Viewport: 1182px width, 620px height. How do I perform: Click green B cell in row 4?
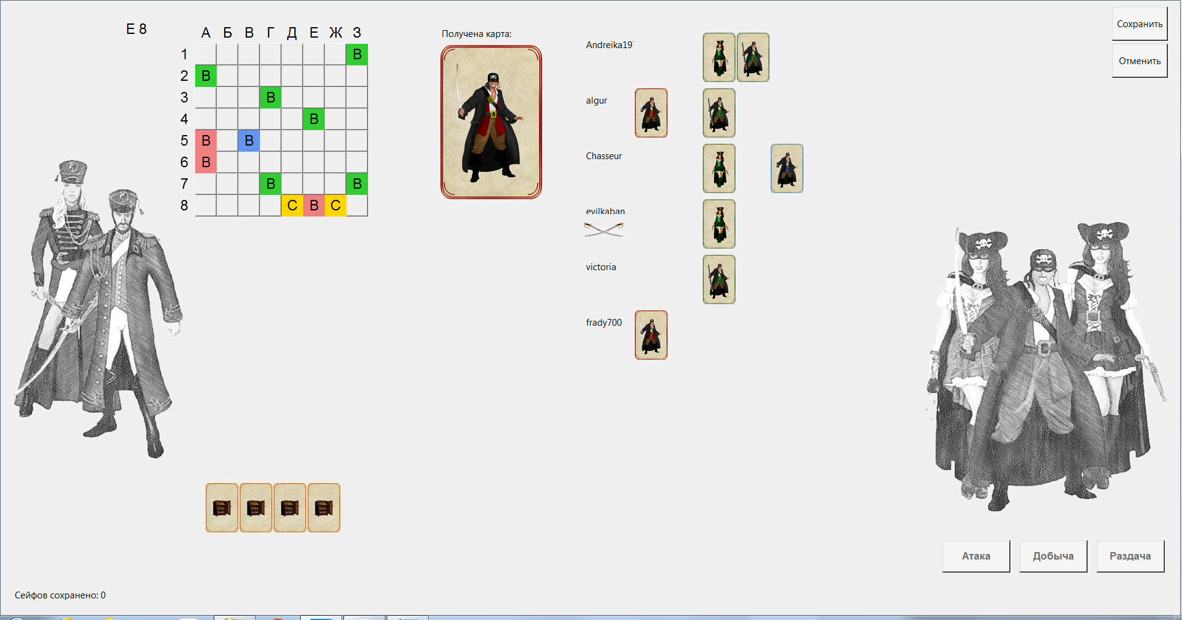tap(314, 119)
